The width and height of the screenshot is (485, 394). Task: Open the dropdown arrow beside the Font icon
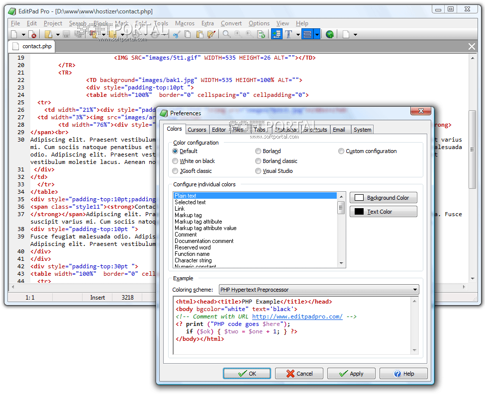point(298,35)
